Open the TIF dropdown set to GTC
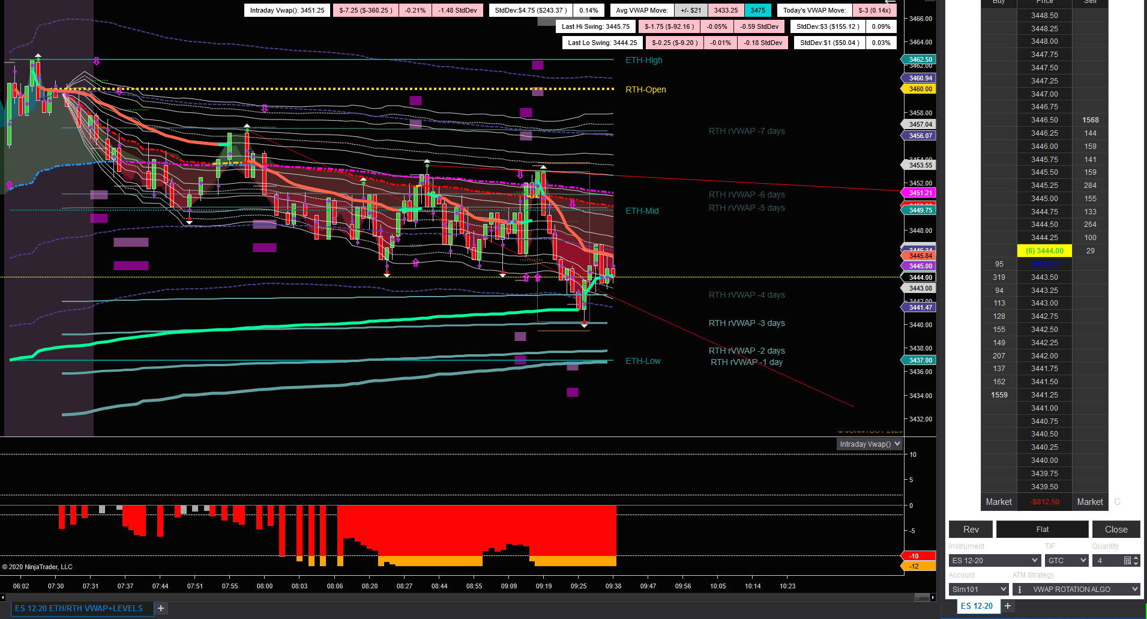Image resolution: width=1147 pixels, height=619 pixels. tap(1067, 560)
